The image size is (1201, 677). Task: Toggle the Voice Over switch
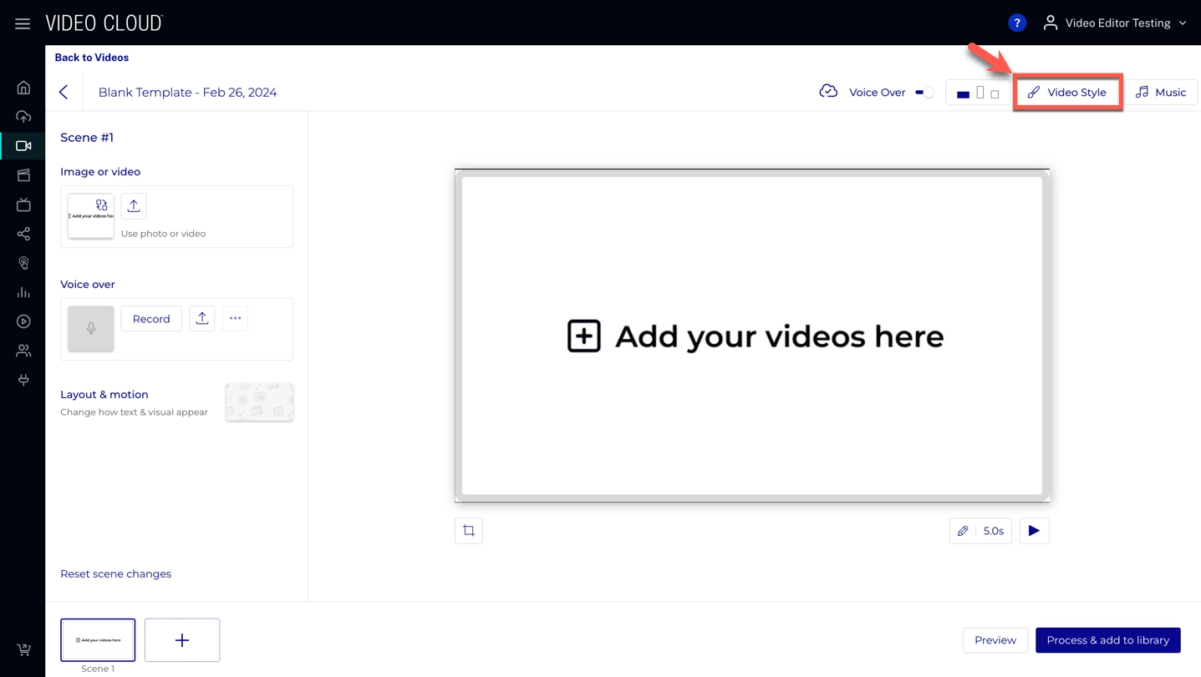[924, 93]
